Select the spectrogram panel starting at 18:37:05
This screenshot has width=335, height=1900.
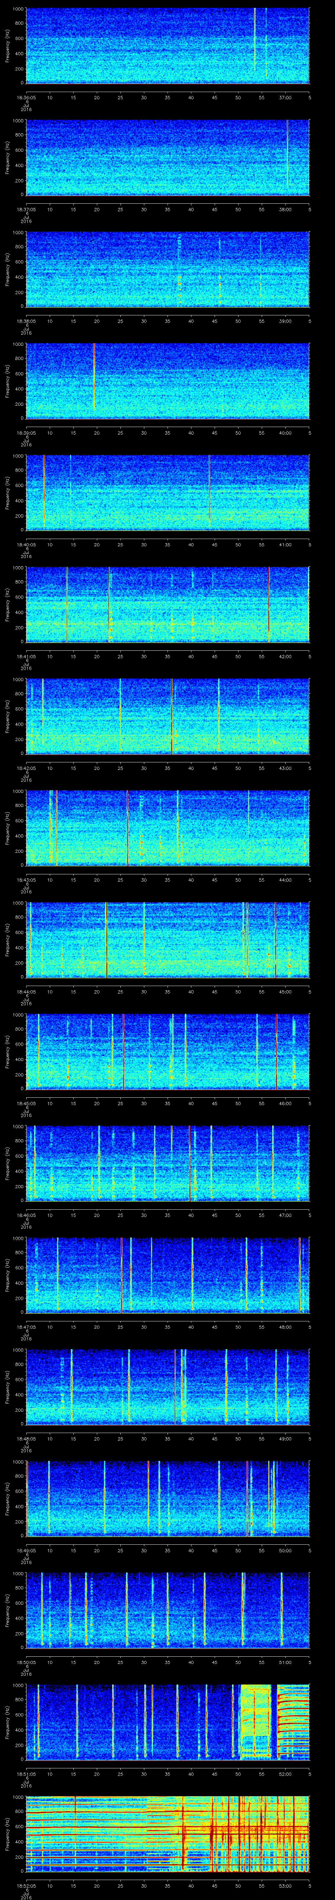(x=167, y=157)
